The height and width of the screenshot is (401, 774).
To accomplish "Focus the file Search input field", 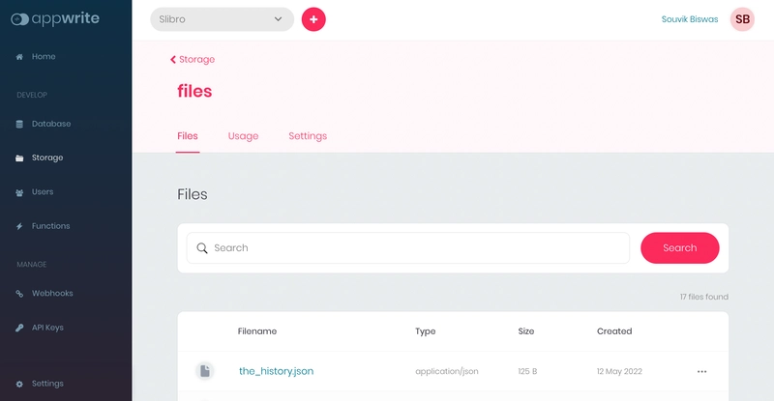I will pyautogui.click(x=416, y=248).
